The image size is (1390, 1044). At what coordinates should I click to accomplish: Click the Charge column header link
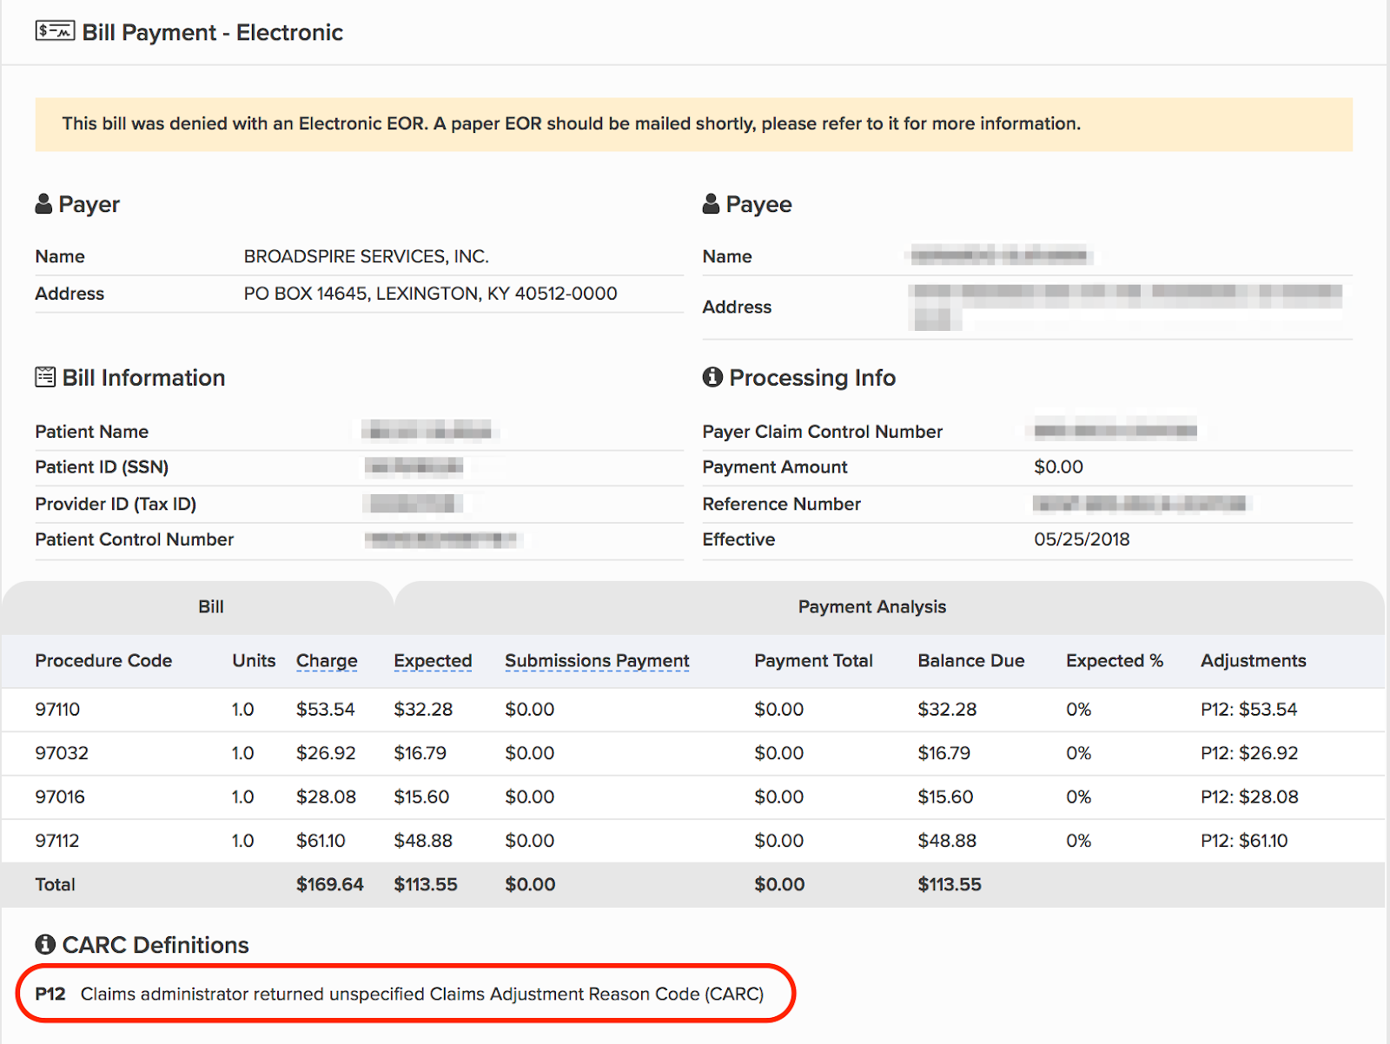(326, 661)
